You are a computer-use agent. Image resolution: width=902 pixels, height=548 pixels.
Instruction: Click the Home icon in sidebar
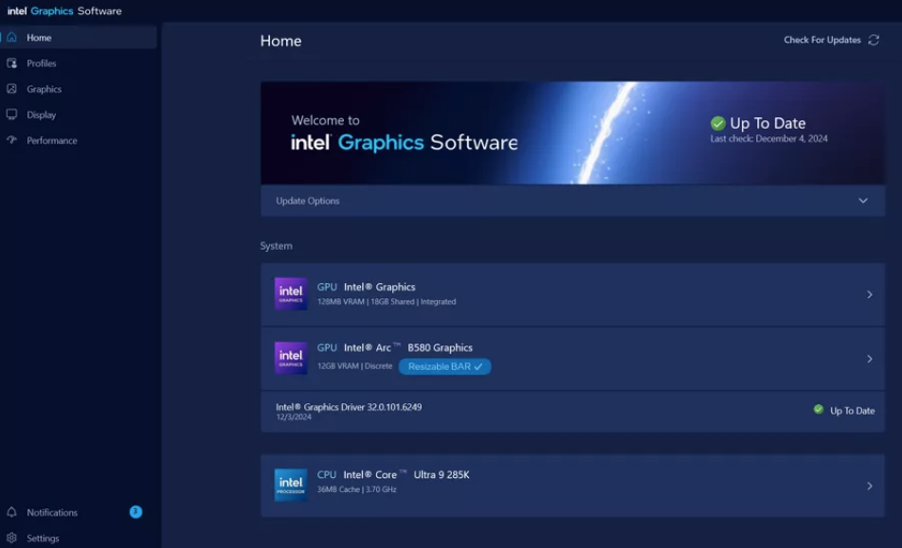[11, 37]
